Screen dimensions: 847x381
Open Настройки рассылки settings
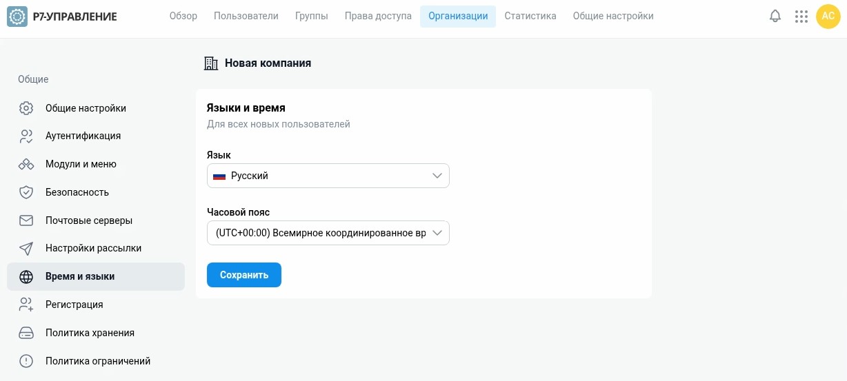[x=96, y=248]
